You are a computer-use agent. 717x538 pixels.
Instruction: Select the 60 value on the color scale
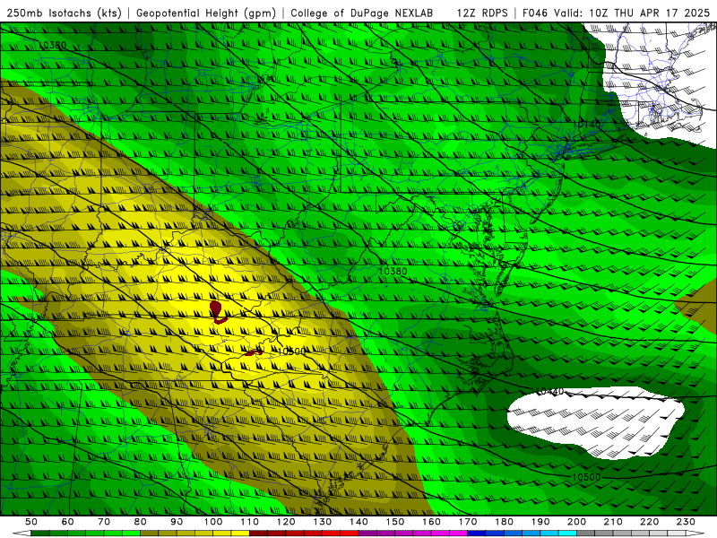coord(67,522)
